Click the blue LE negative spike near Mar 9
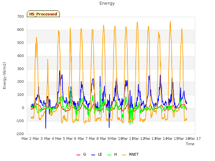 point(109,127)
